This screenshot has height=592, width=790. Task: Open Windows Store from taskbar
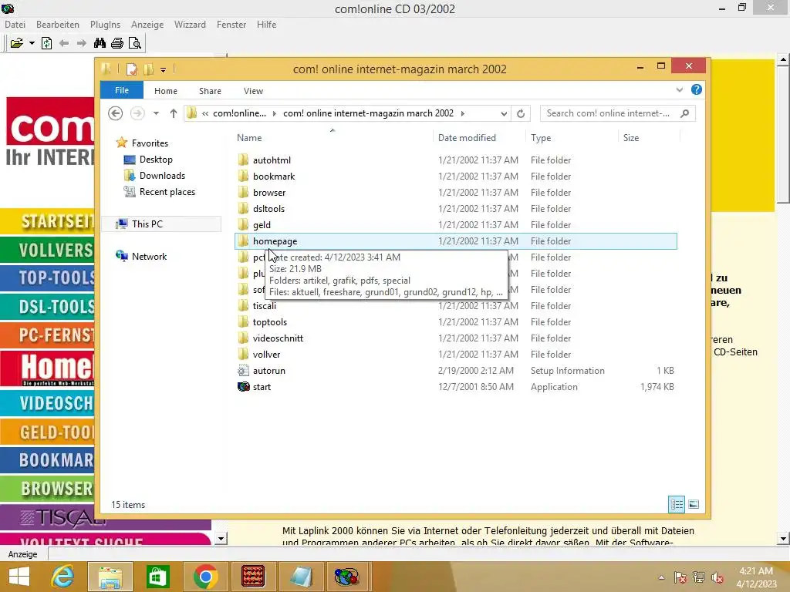point(157,577)
